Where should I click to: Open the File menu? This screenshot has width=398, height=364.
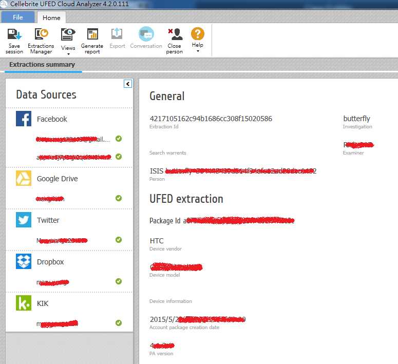coord(18,17)
